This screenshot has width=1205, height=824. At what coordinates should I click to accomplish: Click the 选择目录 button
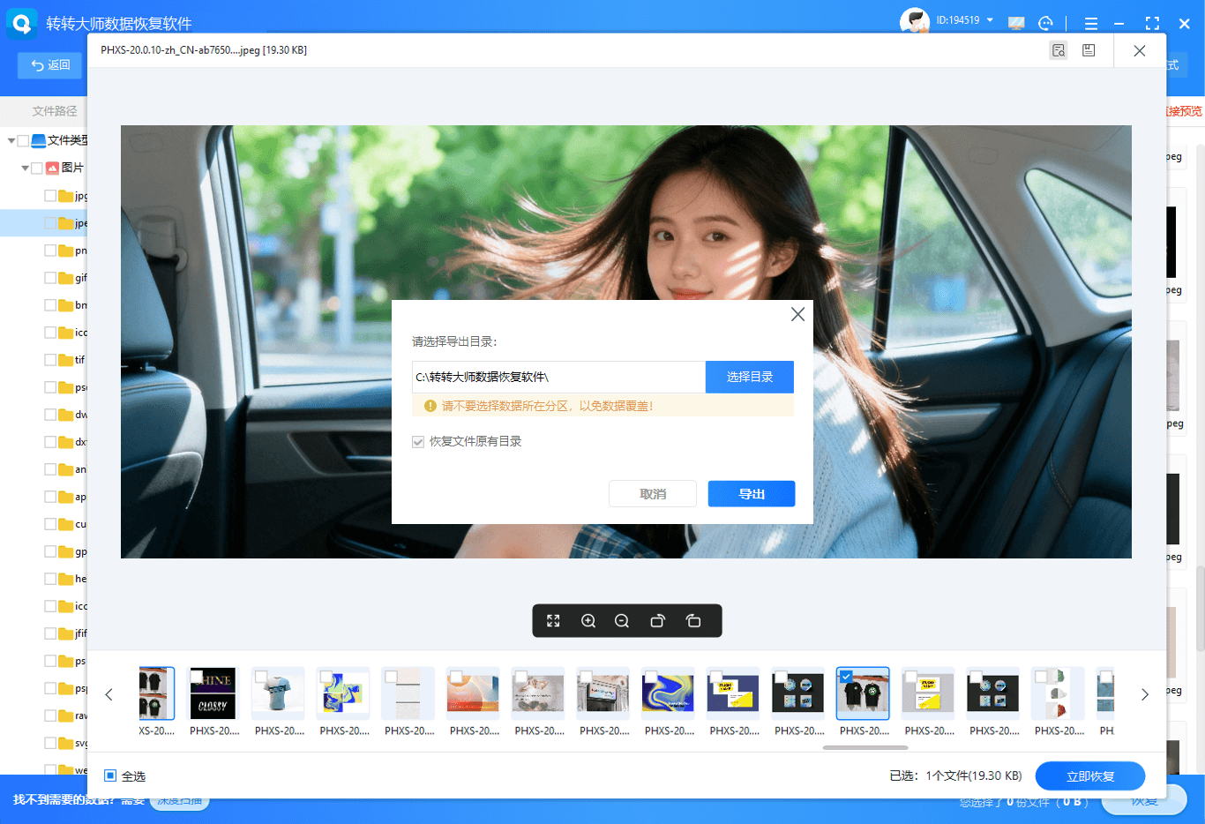click(749, 377)
